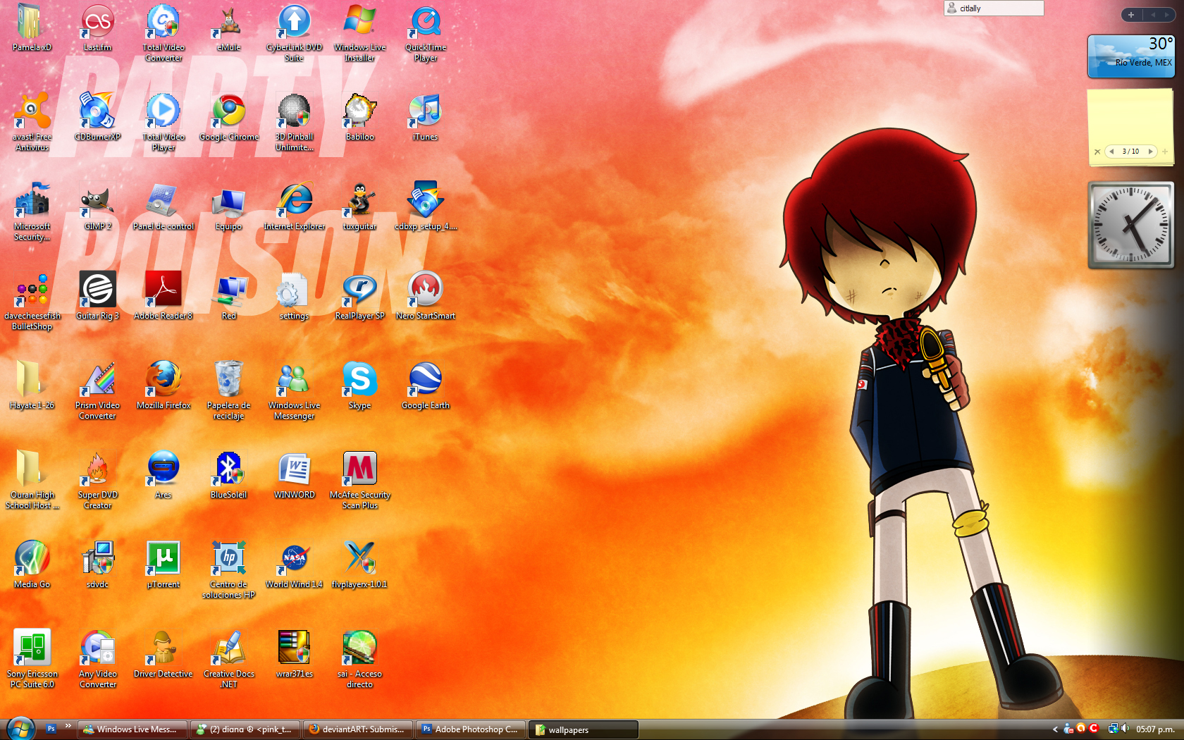This screenshot has width=1184, height=740.
Task: Select wrar371es installer icon
Action: [294, 654]
